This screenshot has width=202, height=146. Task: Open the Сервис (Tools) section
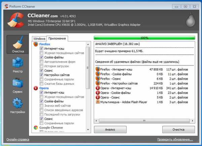(18, 86)
